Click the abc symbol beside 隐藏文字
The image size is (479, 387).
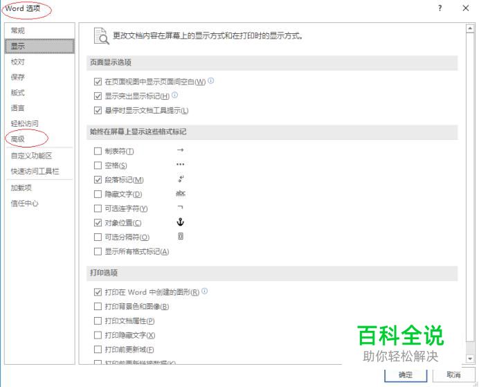tap(181, 193)
